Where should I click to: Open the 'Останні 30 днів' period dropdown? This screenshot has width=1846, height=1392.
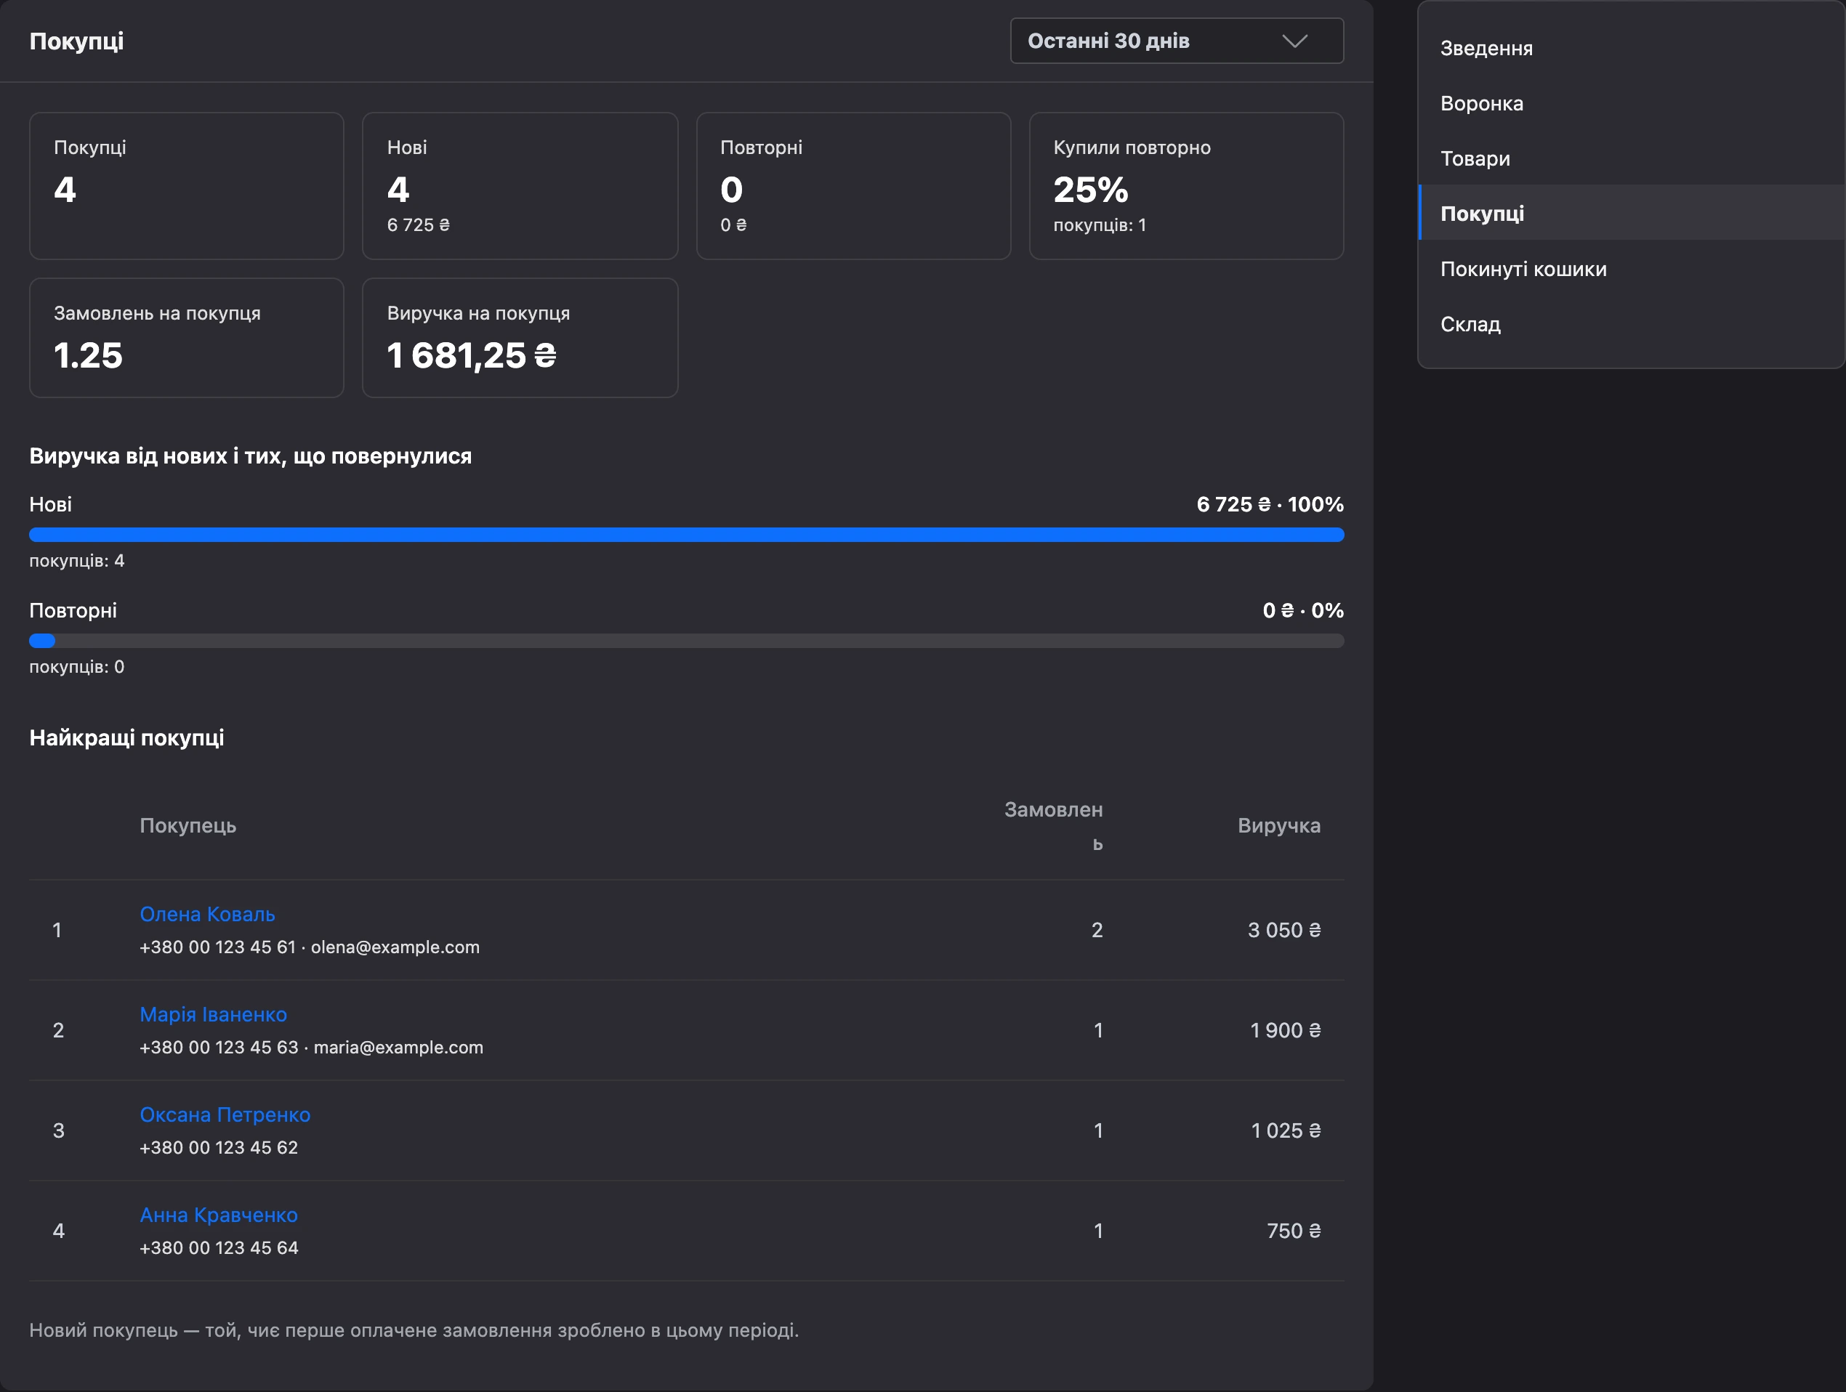click(x=1176, y=41)
